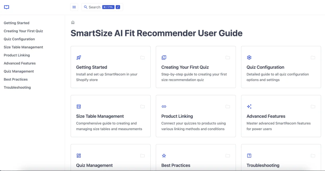This screenshot has height=171, width=325.
Task: Select Quiz Configuration in the sidebar
Action: tap(19, 39)
